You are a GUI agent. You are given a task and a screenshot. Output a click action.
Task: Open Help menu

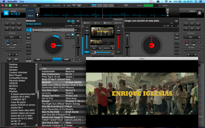point(22,2)
